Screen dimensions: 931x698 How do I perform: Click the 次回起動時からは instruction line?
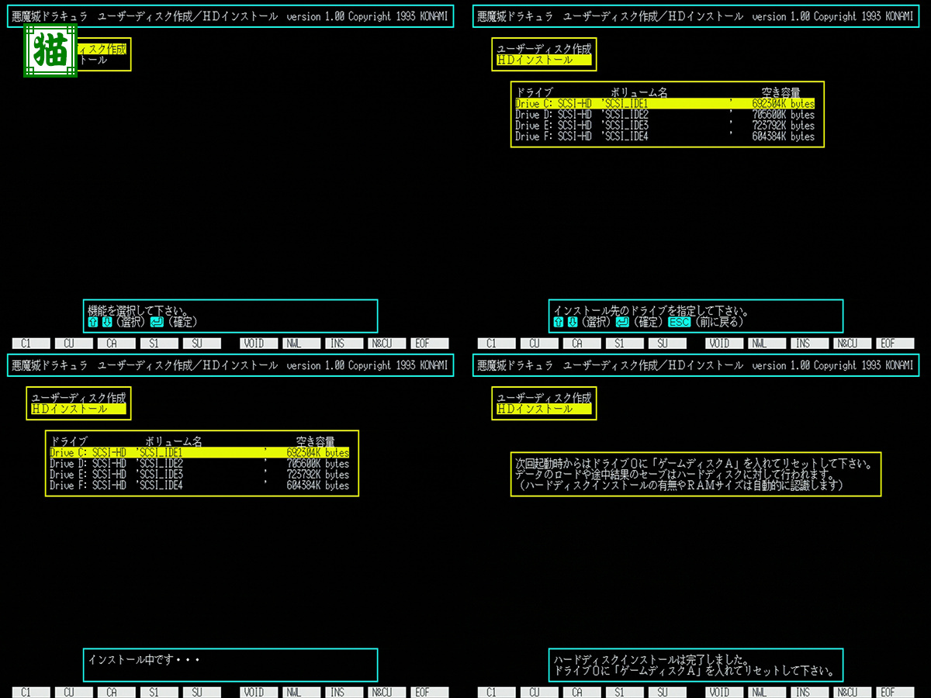click(x=694, y=464)
